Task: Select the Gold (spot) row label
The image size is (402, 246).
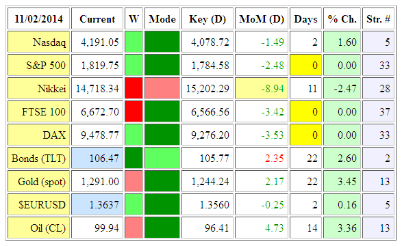Action: click(x=39, y=181)
